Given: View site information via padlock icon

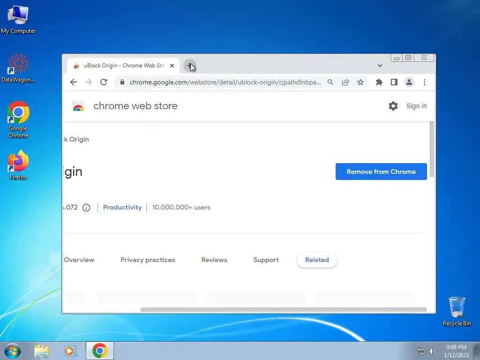Looking at the screenshot, I should pos(122,82).
